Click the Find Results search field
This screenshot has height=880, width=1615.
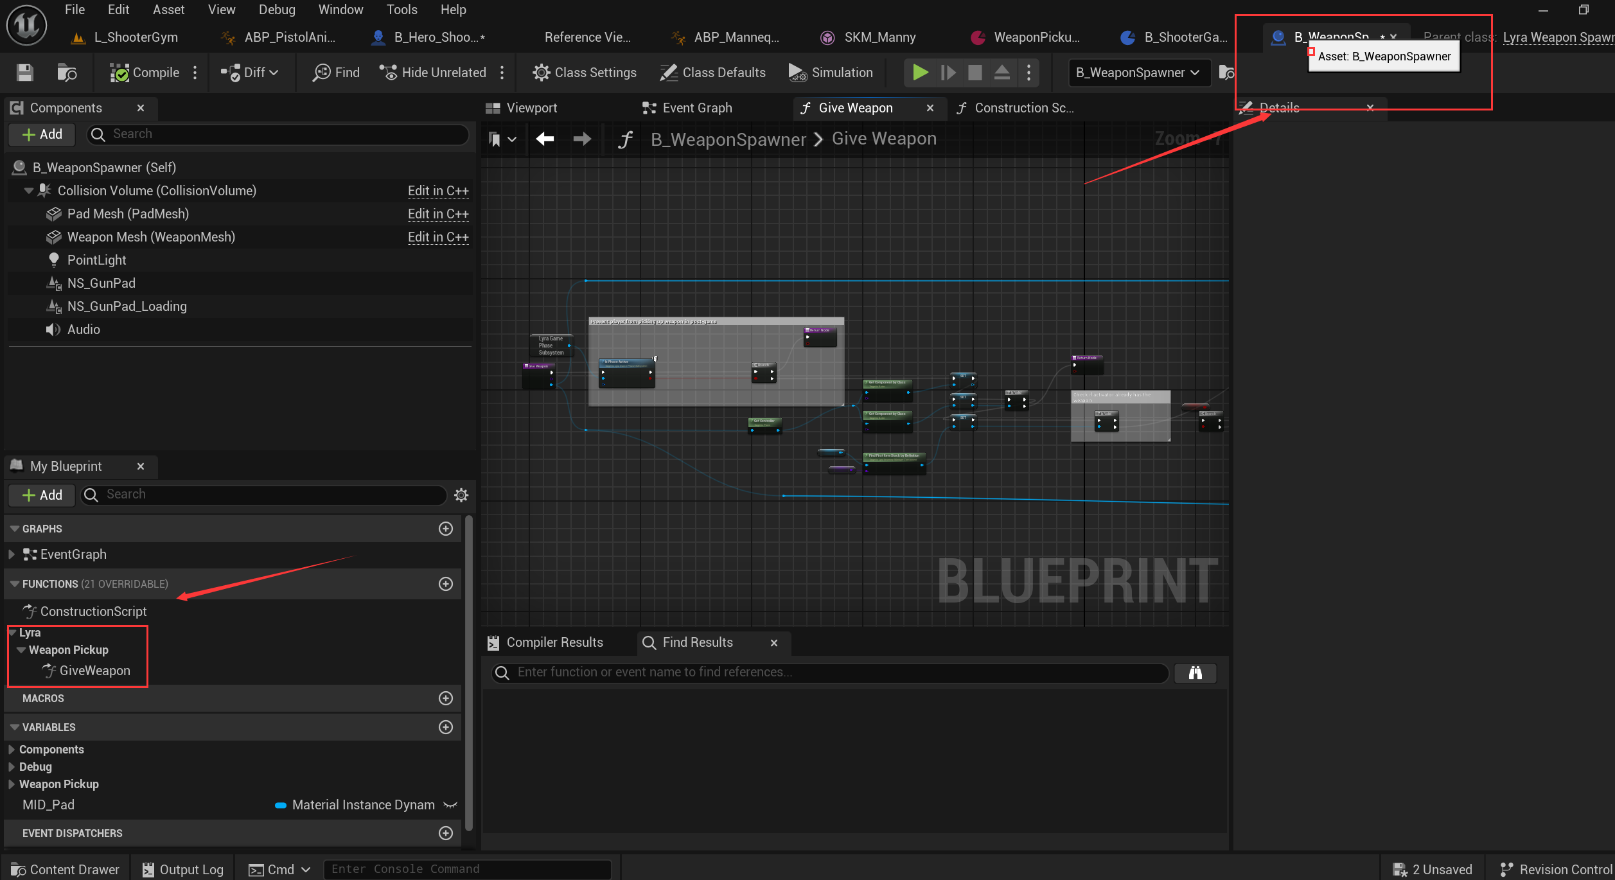point(829,673)
